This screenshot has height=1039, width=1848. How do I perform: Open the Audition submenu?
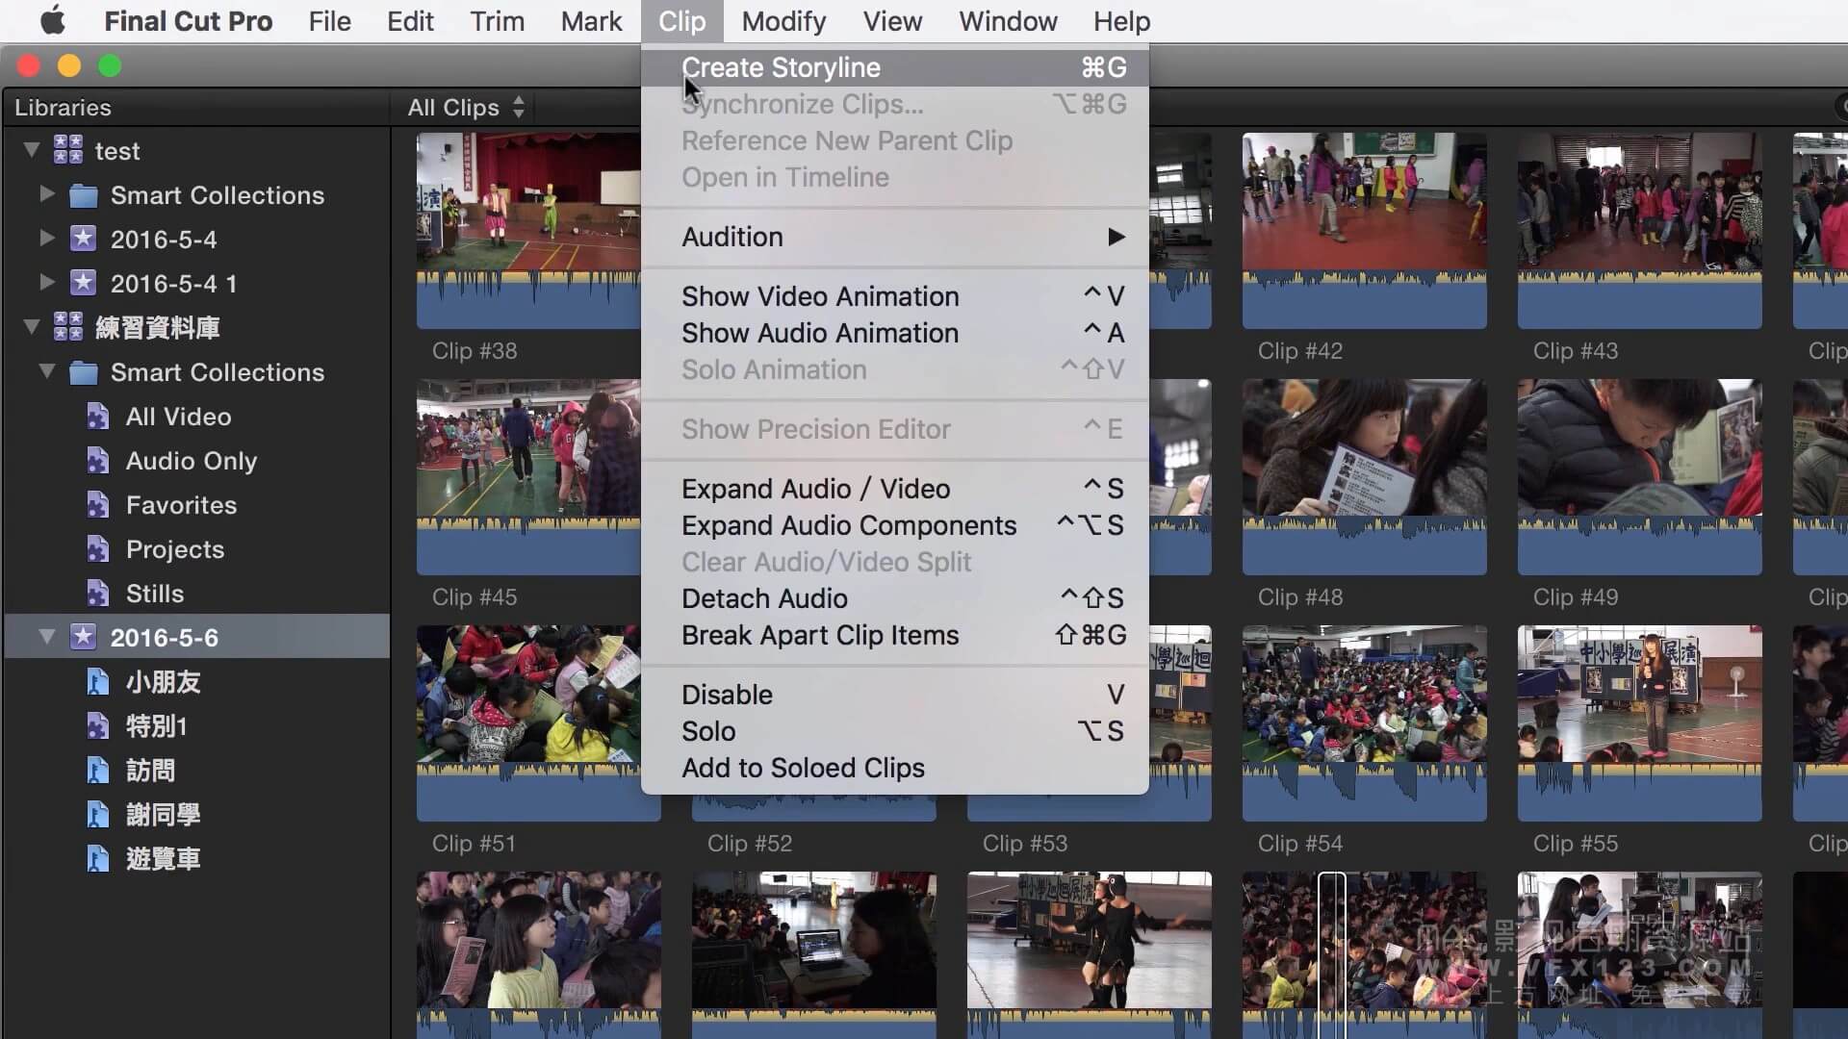(895, 237)
